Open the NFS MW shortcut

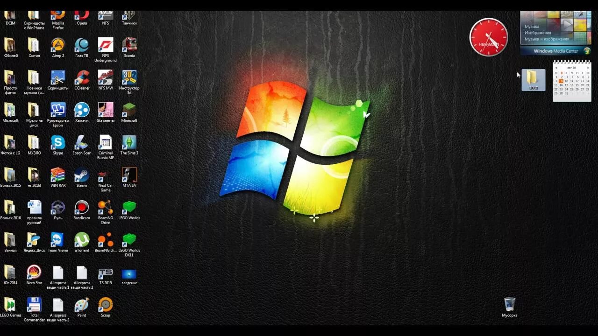pos(106,80)
